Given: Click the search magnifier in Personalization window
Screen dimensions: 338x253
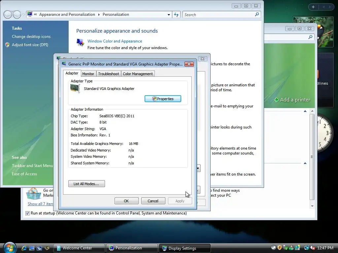Looking at the screenshot, I should point(257,14).
